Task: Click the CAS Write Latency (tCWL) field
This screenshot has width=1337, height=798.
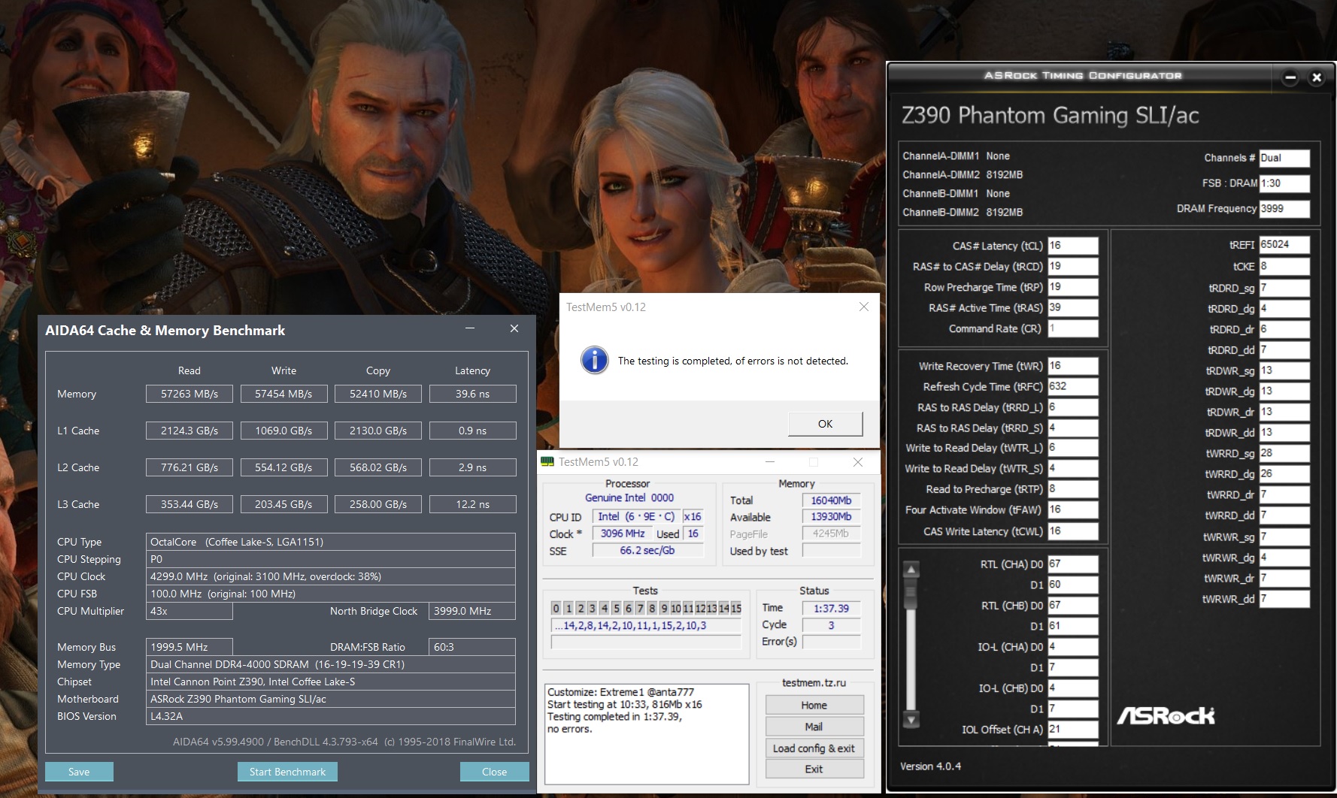Action: tap(1073, 531)
